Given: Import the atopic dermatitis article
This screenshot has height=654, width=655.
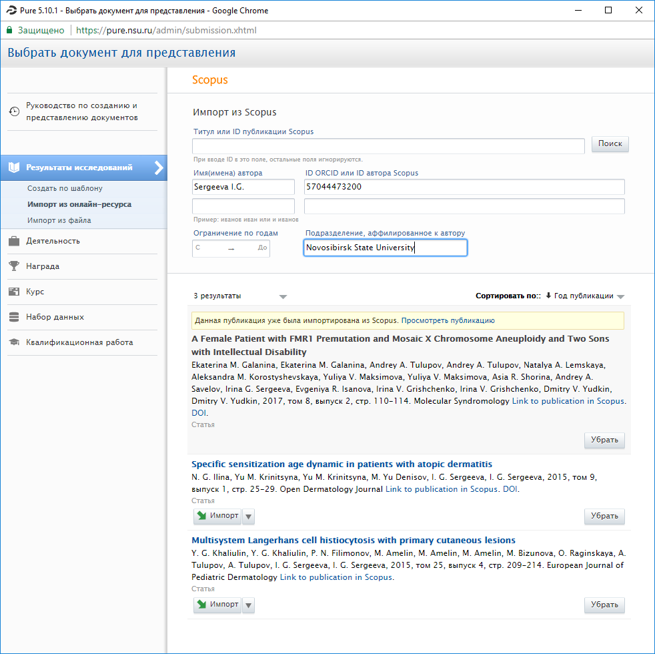Looking at the screenshot, I should [x=217, y=516].
